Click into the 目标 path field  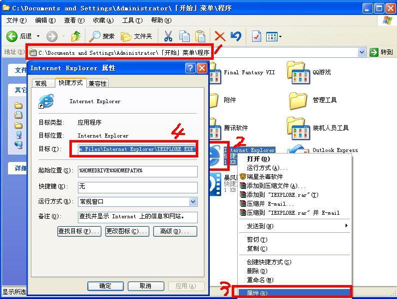pyautogui.click(x=137, y=149)
